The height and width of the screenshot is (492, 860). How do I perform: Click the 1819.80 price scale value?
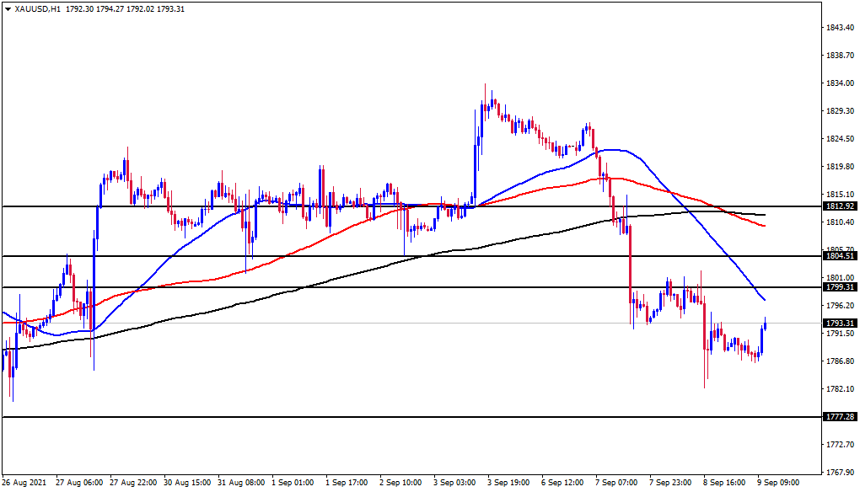coord(841,167)
